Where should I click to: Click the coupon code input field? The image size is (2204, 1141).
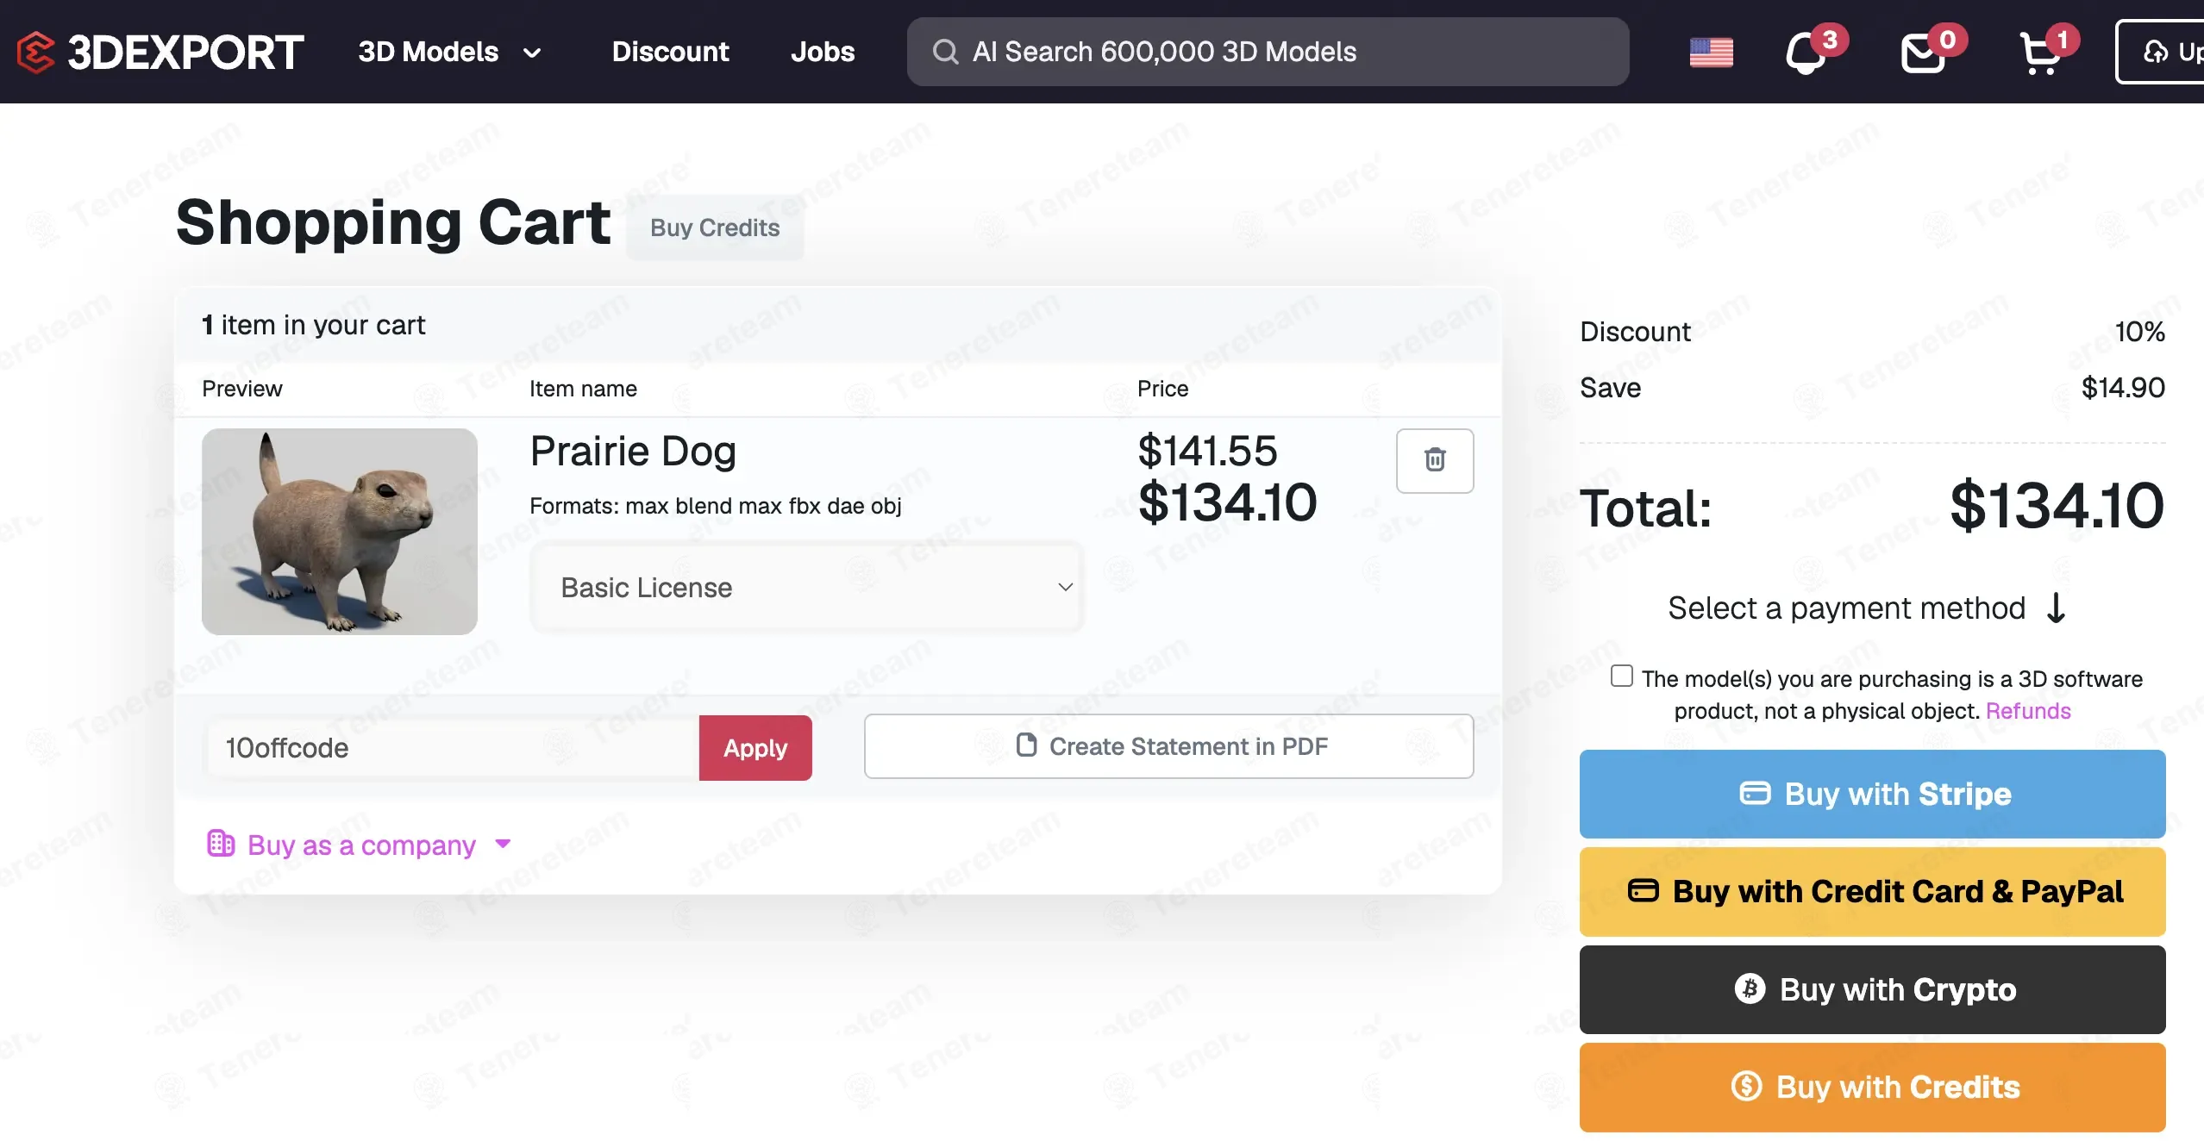click(x=454, y=748)
